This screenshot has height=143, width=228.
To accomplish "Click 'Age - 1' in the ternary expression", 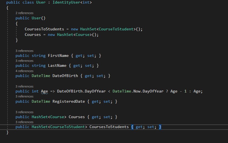I will click(x=178, y=91).
